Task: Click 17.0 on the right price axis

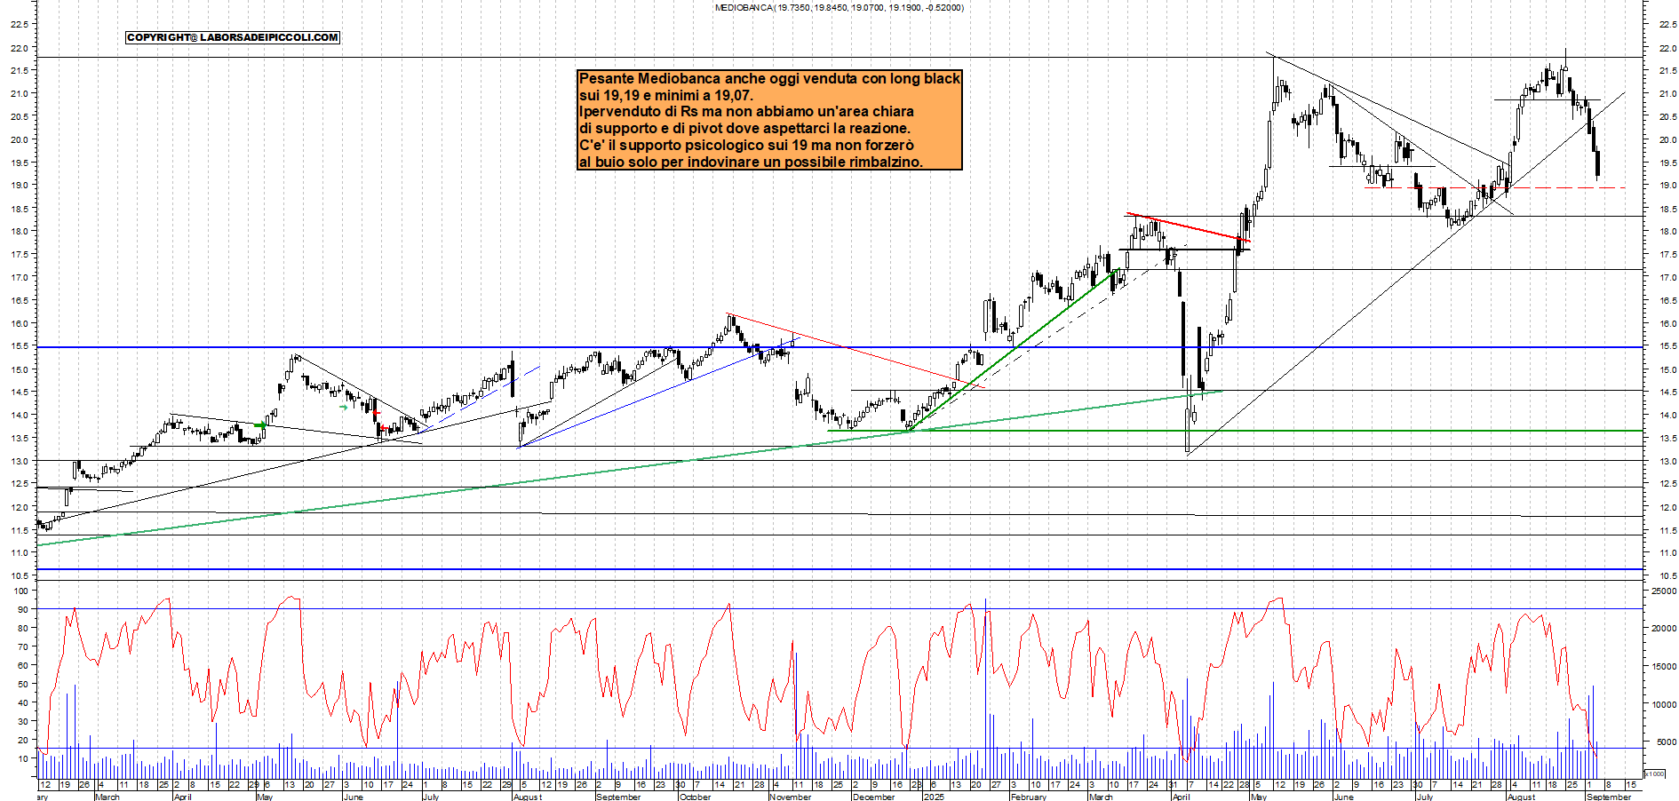Action: click(1667, 277)
